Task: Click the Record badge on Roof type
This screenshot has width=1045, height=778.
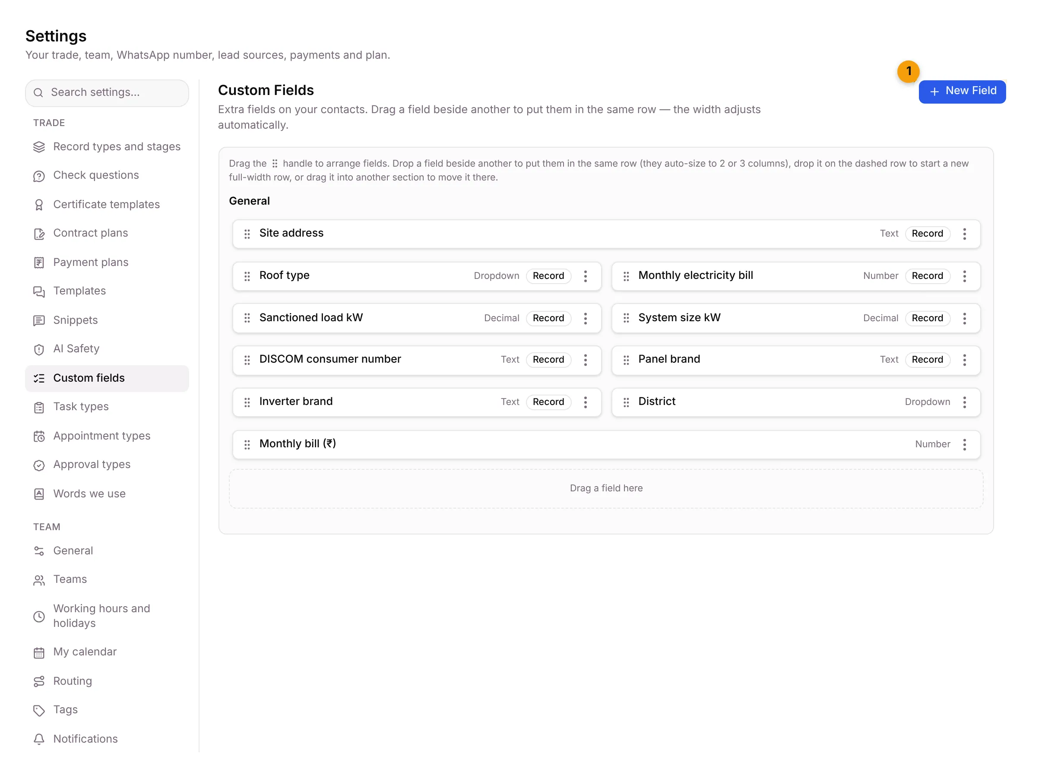Action: (548, 276)
